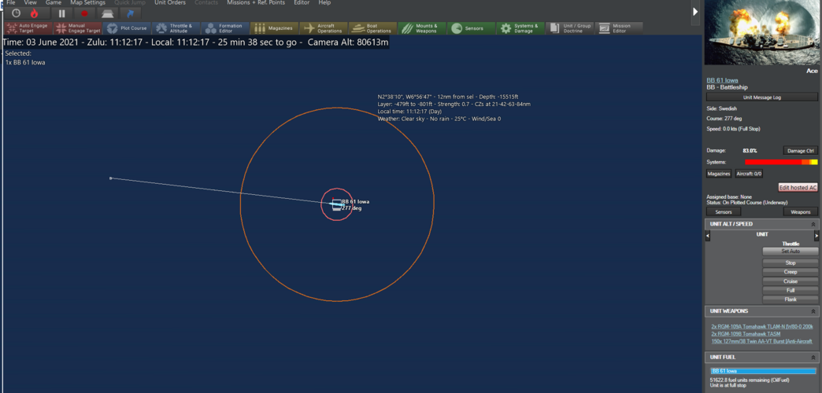Open the Editor menu
This screenshot has height=393, width=822.
302,2
